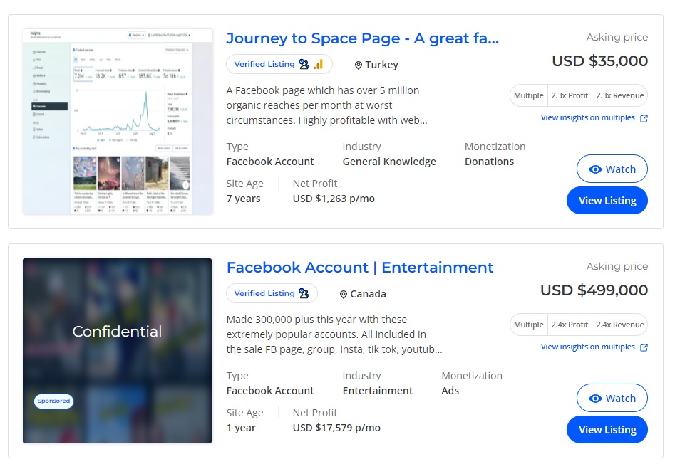Click the USD $499,000 asking price
The height and width of the screenshot is (469, 675).
pos(594,290)
